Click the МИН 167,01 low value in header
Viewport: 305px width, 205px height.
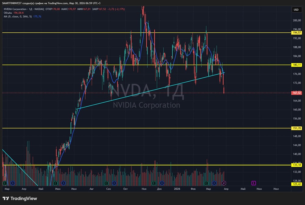(x=84, y=9)
